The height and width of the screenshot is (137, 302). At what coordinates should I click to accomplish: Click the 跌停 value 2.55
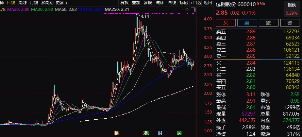(x=296, y=95)
